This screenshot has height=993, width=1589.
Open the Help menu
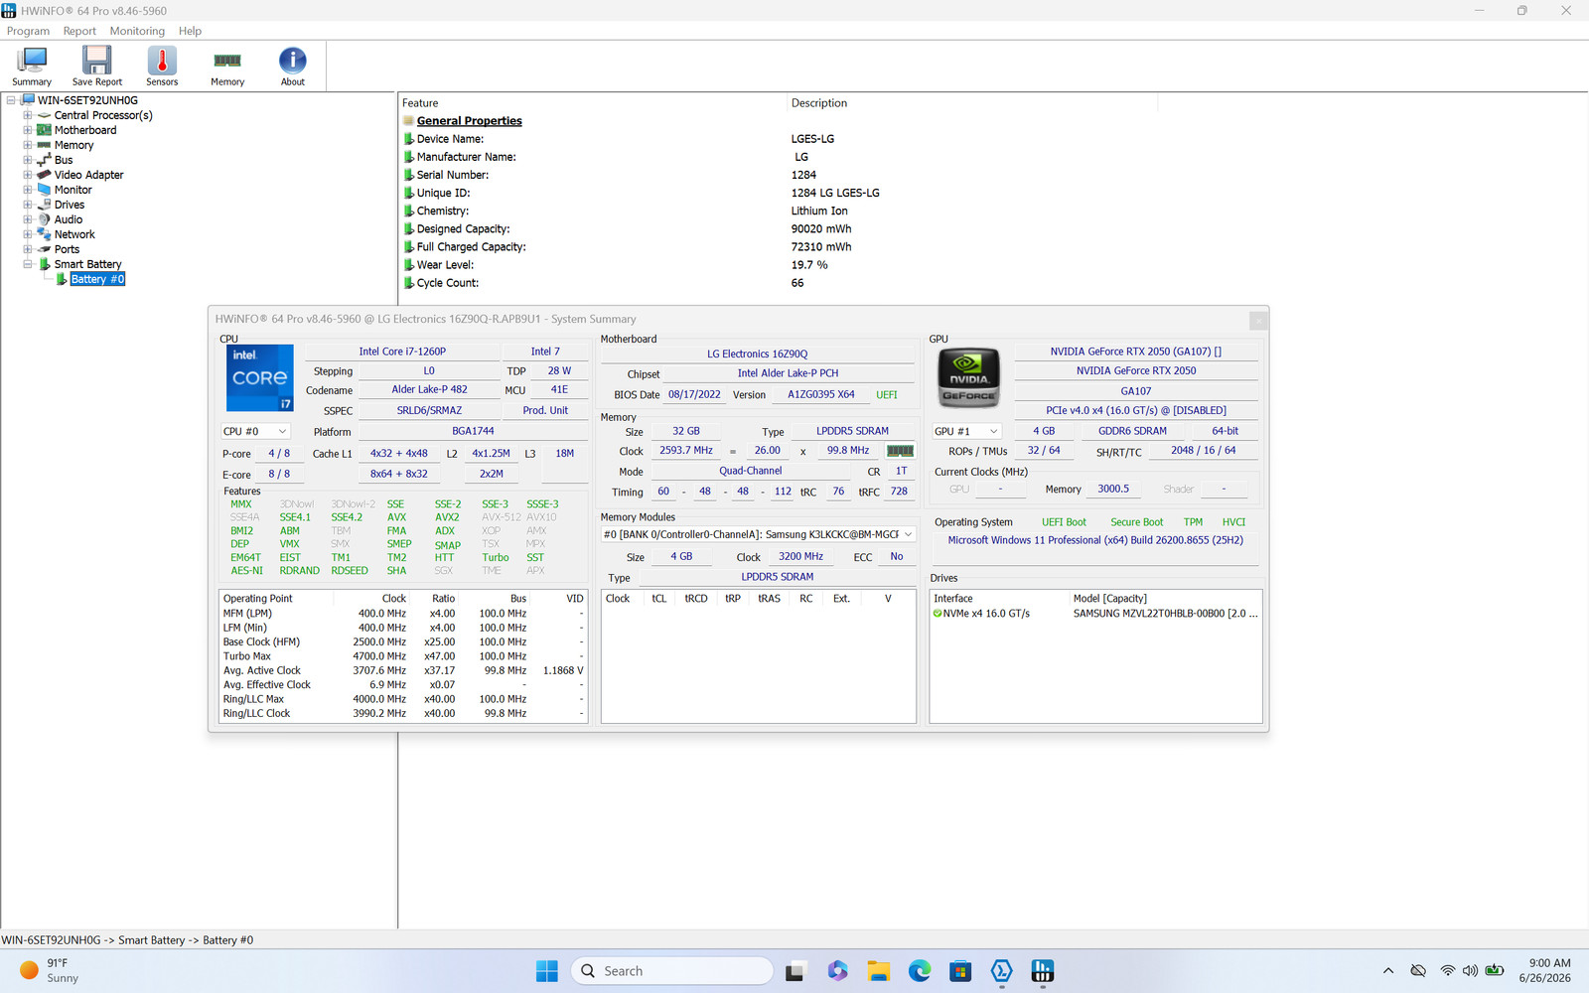tap(190, 31)
